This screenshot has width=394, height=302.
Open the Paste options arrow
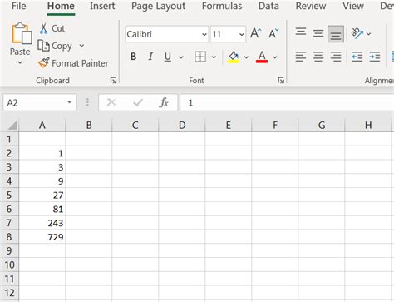[x=20, y=62]
